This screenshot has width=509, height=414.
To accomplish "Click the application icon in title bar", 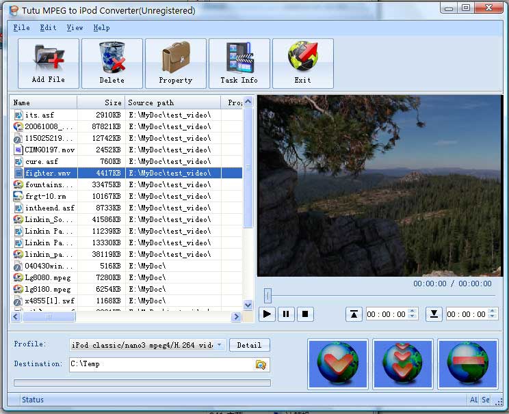I will [x=14, y=11].
